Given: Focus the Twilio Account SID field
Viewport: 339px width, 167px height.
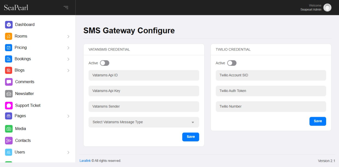Looking at the screenshot, I should tap(271, 75).
